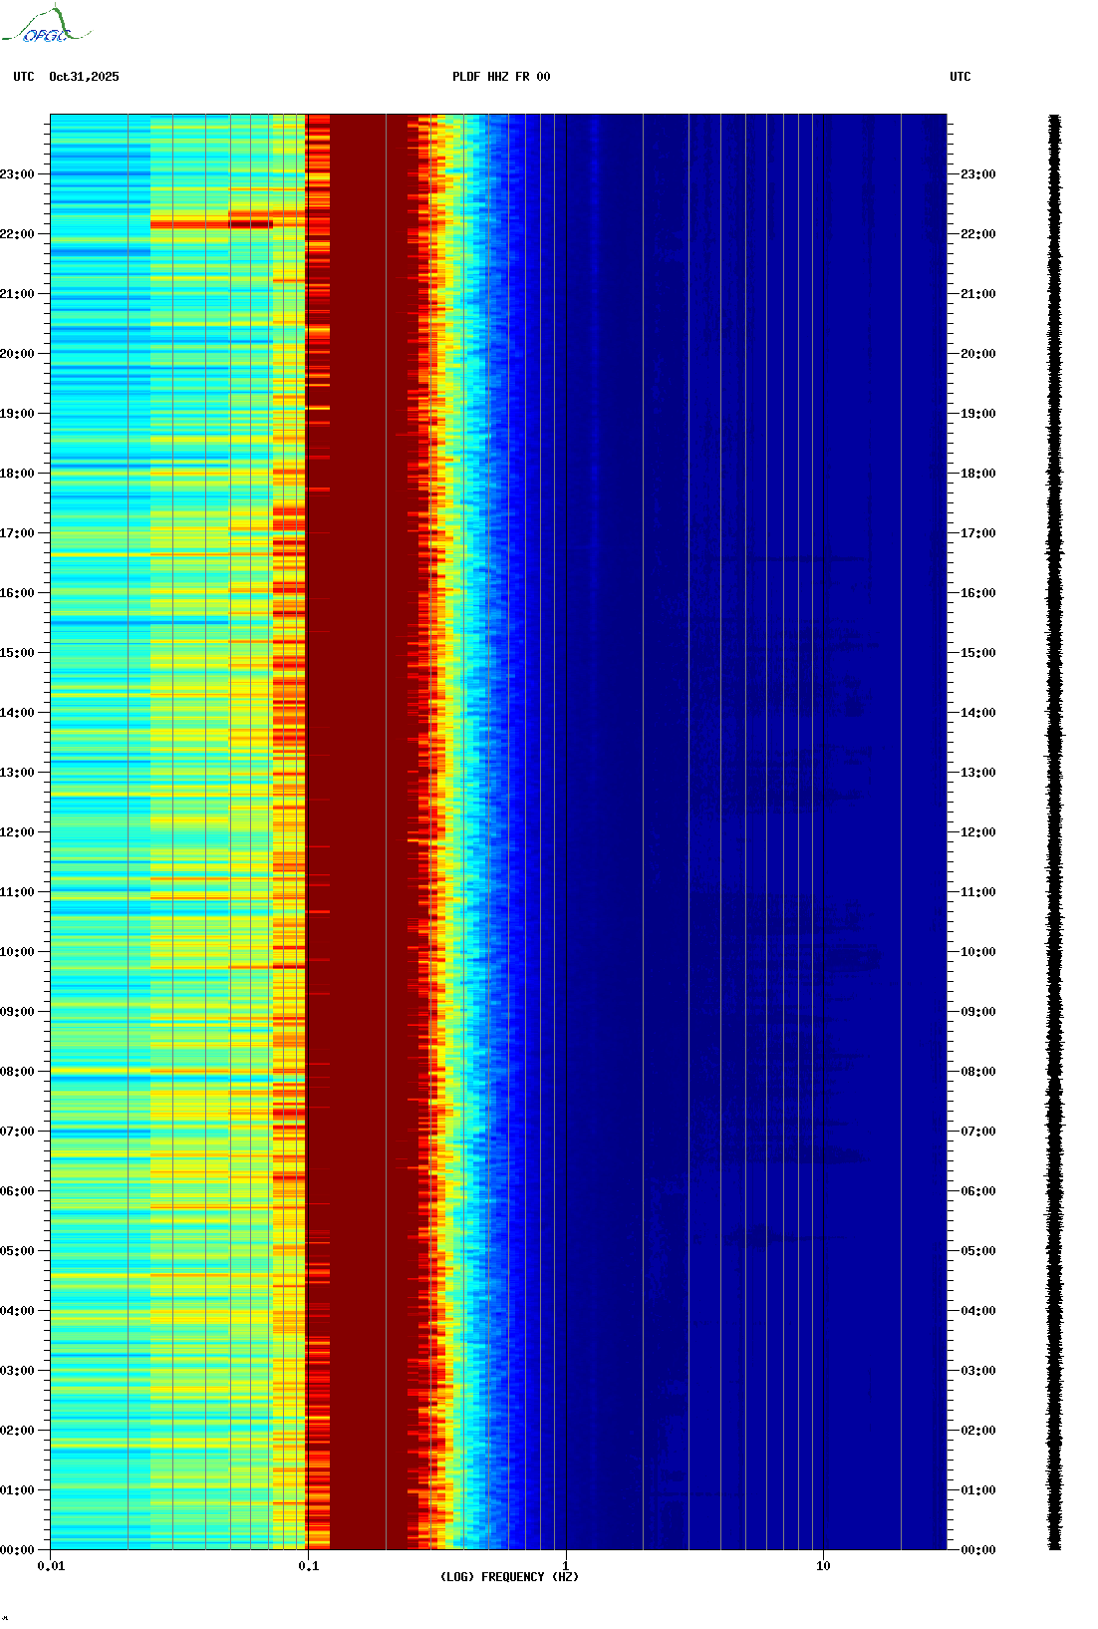Click 20:00 on the left time axis
1098x1629 pixels.
(17, 354)
